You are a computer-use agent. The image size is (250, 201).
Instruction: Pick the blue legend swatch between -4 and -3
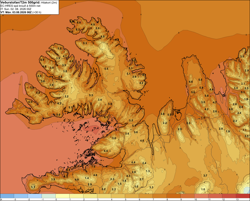[7, 196]
